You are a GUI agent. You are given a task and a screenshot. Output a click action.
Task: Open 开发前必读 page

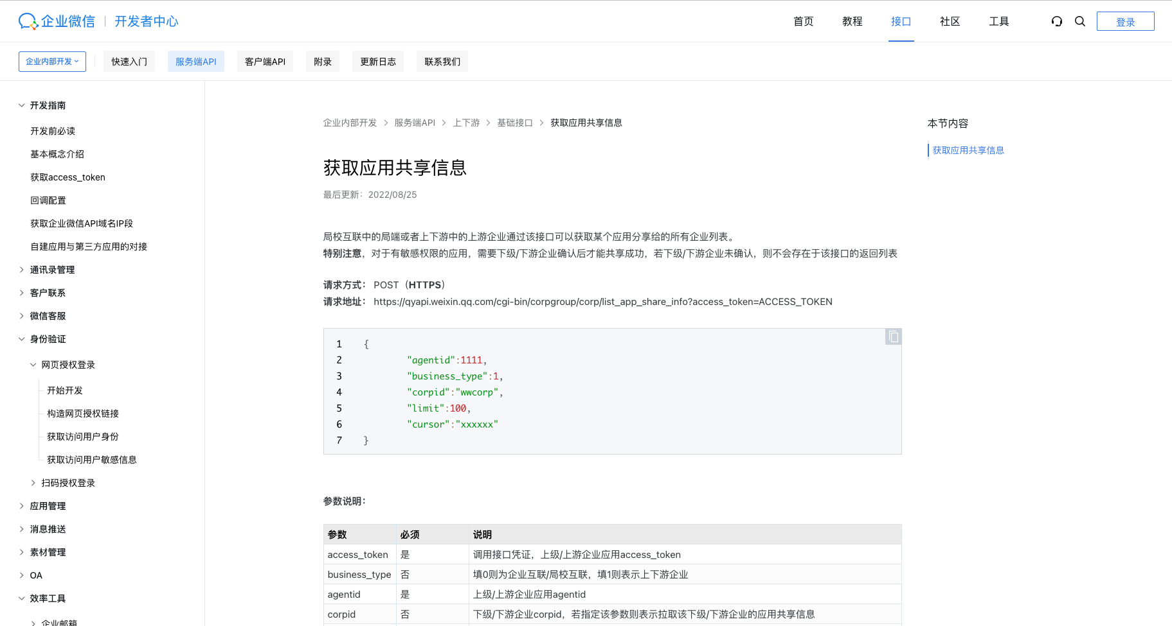tap(53, 131)
